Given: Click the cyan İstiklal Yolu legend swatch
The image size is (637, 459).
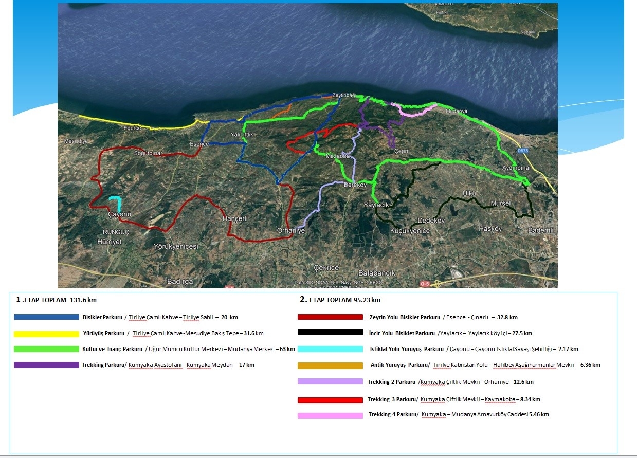Looking at the screenshot, I should pyautogui.click(x=330, y=349).
